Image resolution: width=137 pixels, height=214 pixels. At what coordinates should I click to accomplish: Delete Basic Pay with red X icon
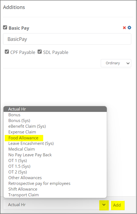click(x=124, y=28)
